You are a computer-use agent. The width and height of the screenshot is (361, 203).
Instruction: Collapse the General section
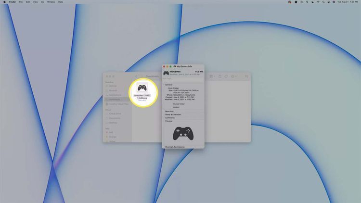(164, 84)
